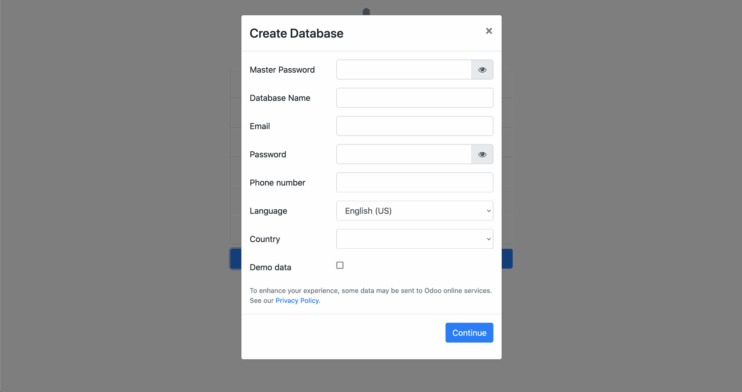
Task: Toggle visibility of the user Password field
Action: coord(482,154)
